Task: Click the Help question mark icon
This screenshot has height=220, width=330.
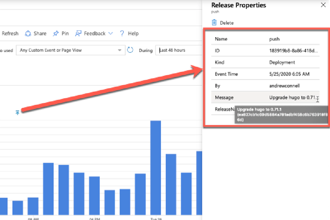Action: 122,33
